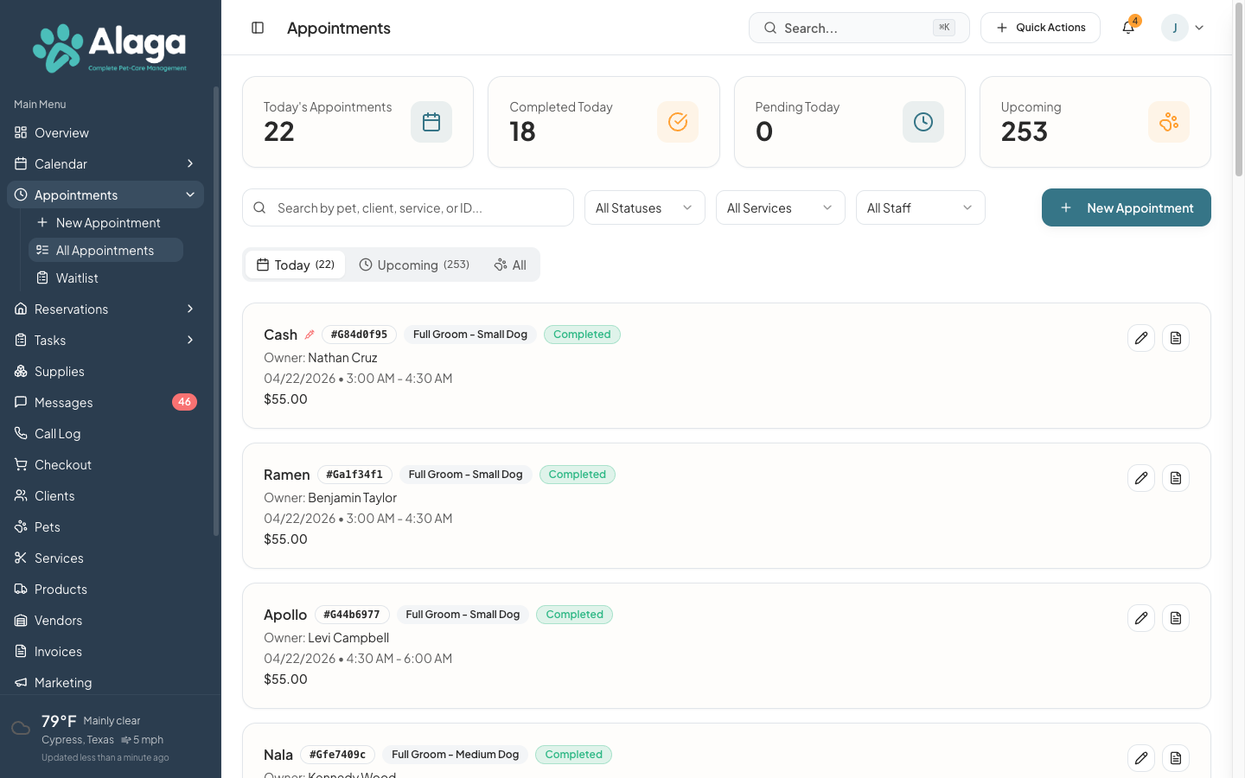Expand the Calendar sidebar section
1245x778 pixels.
point(105,163)
